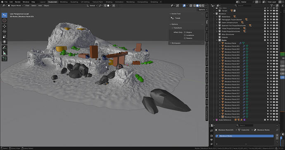Open the viewport Options dropdown
The width and height of the screenshot is (285, 150).
pyautogui.click(x=203, y=9)
